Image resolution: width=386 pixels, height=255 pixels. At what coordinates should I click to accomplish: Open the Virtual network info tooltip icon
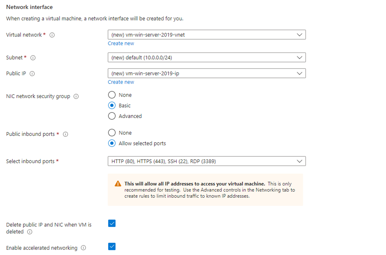click(x=52, y=35)
